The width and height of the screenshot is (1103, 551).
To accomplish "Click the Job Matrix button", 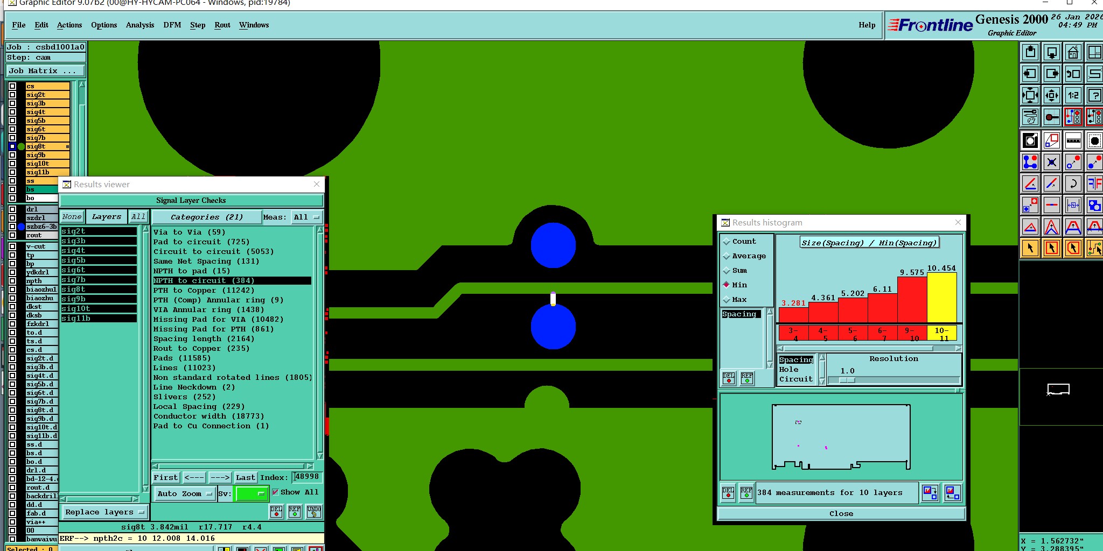I will pyautogui.click(x=46, y=71).
